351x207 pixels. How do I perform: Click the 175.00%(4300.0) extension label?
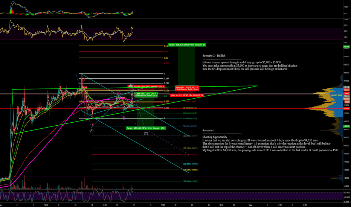(x=190, y=170)
